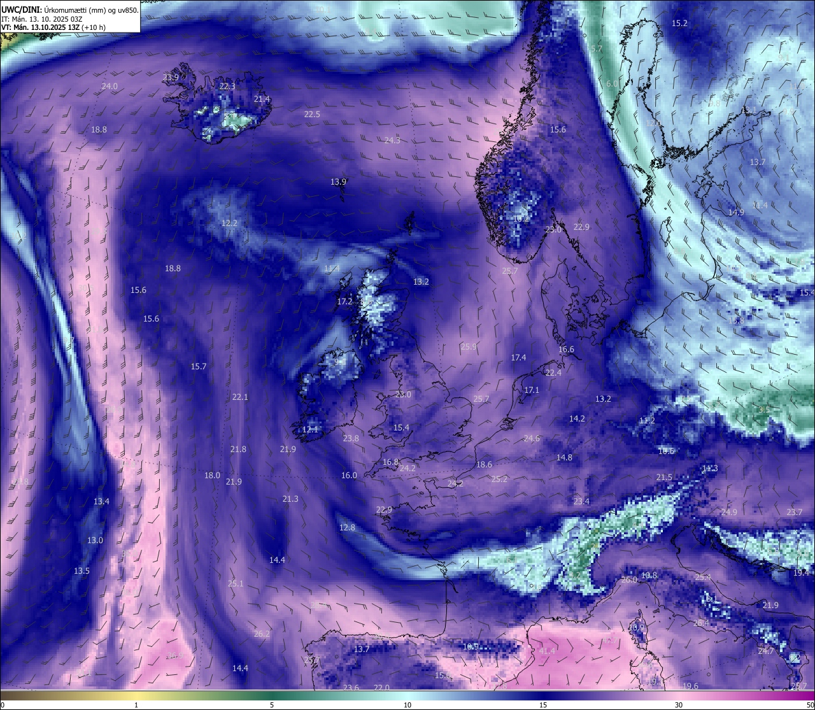
Task: Click the 5 label on color scale
Action: (272, 705)
